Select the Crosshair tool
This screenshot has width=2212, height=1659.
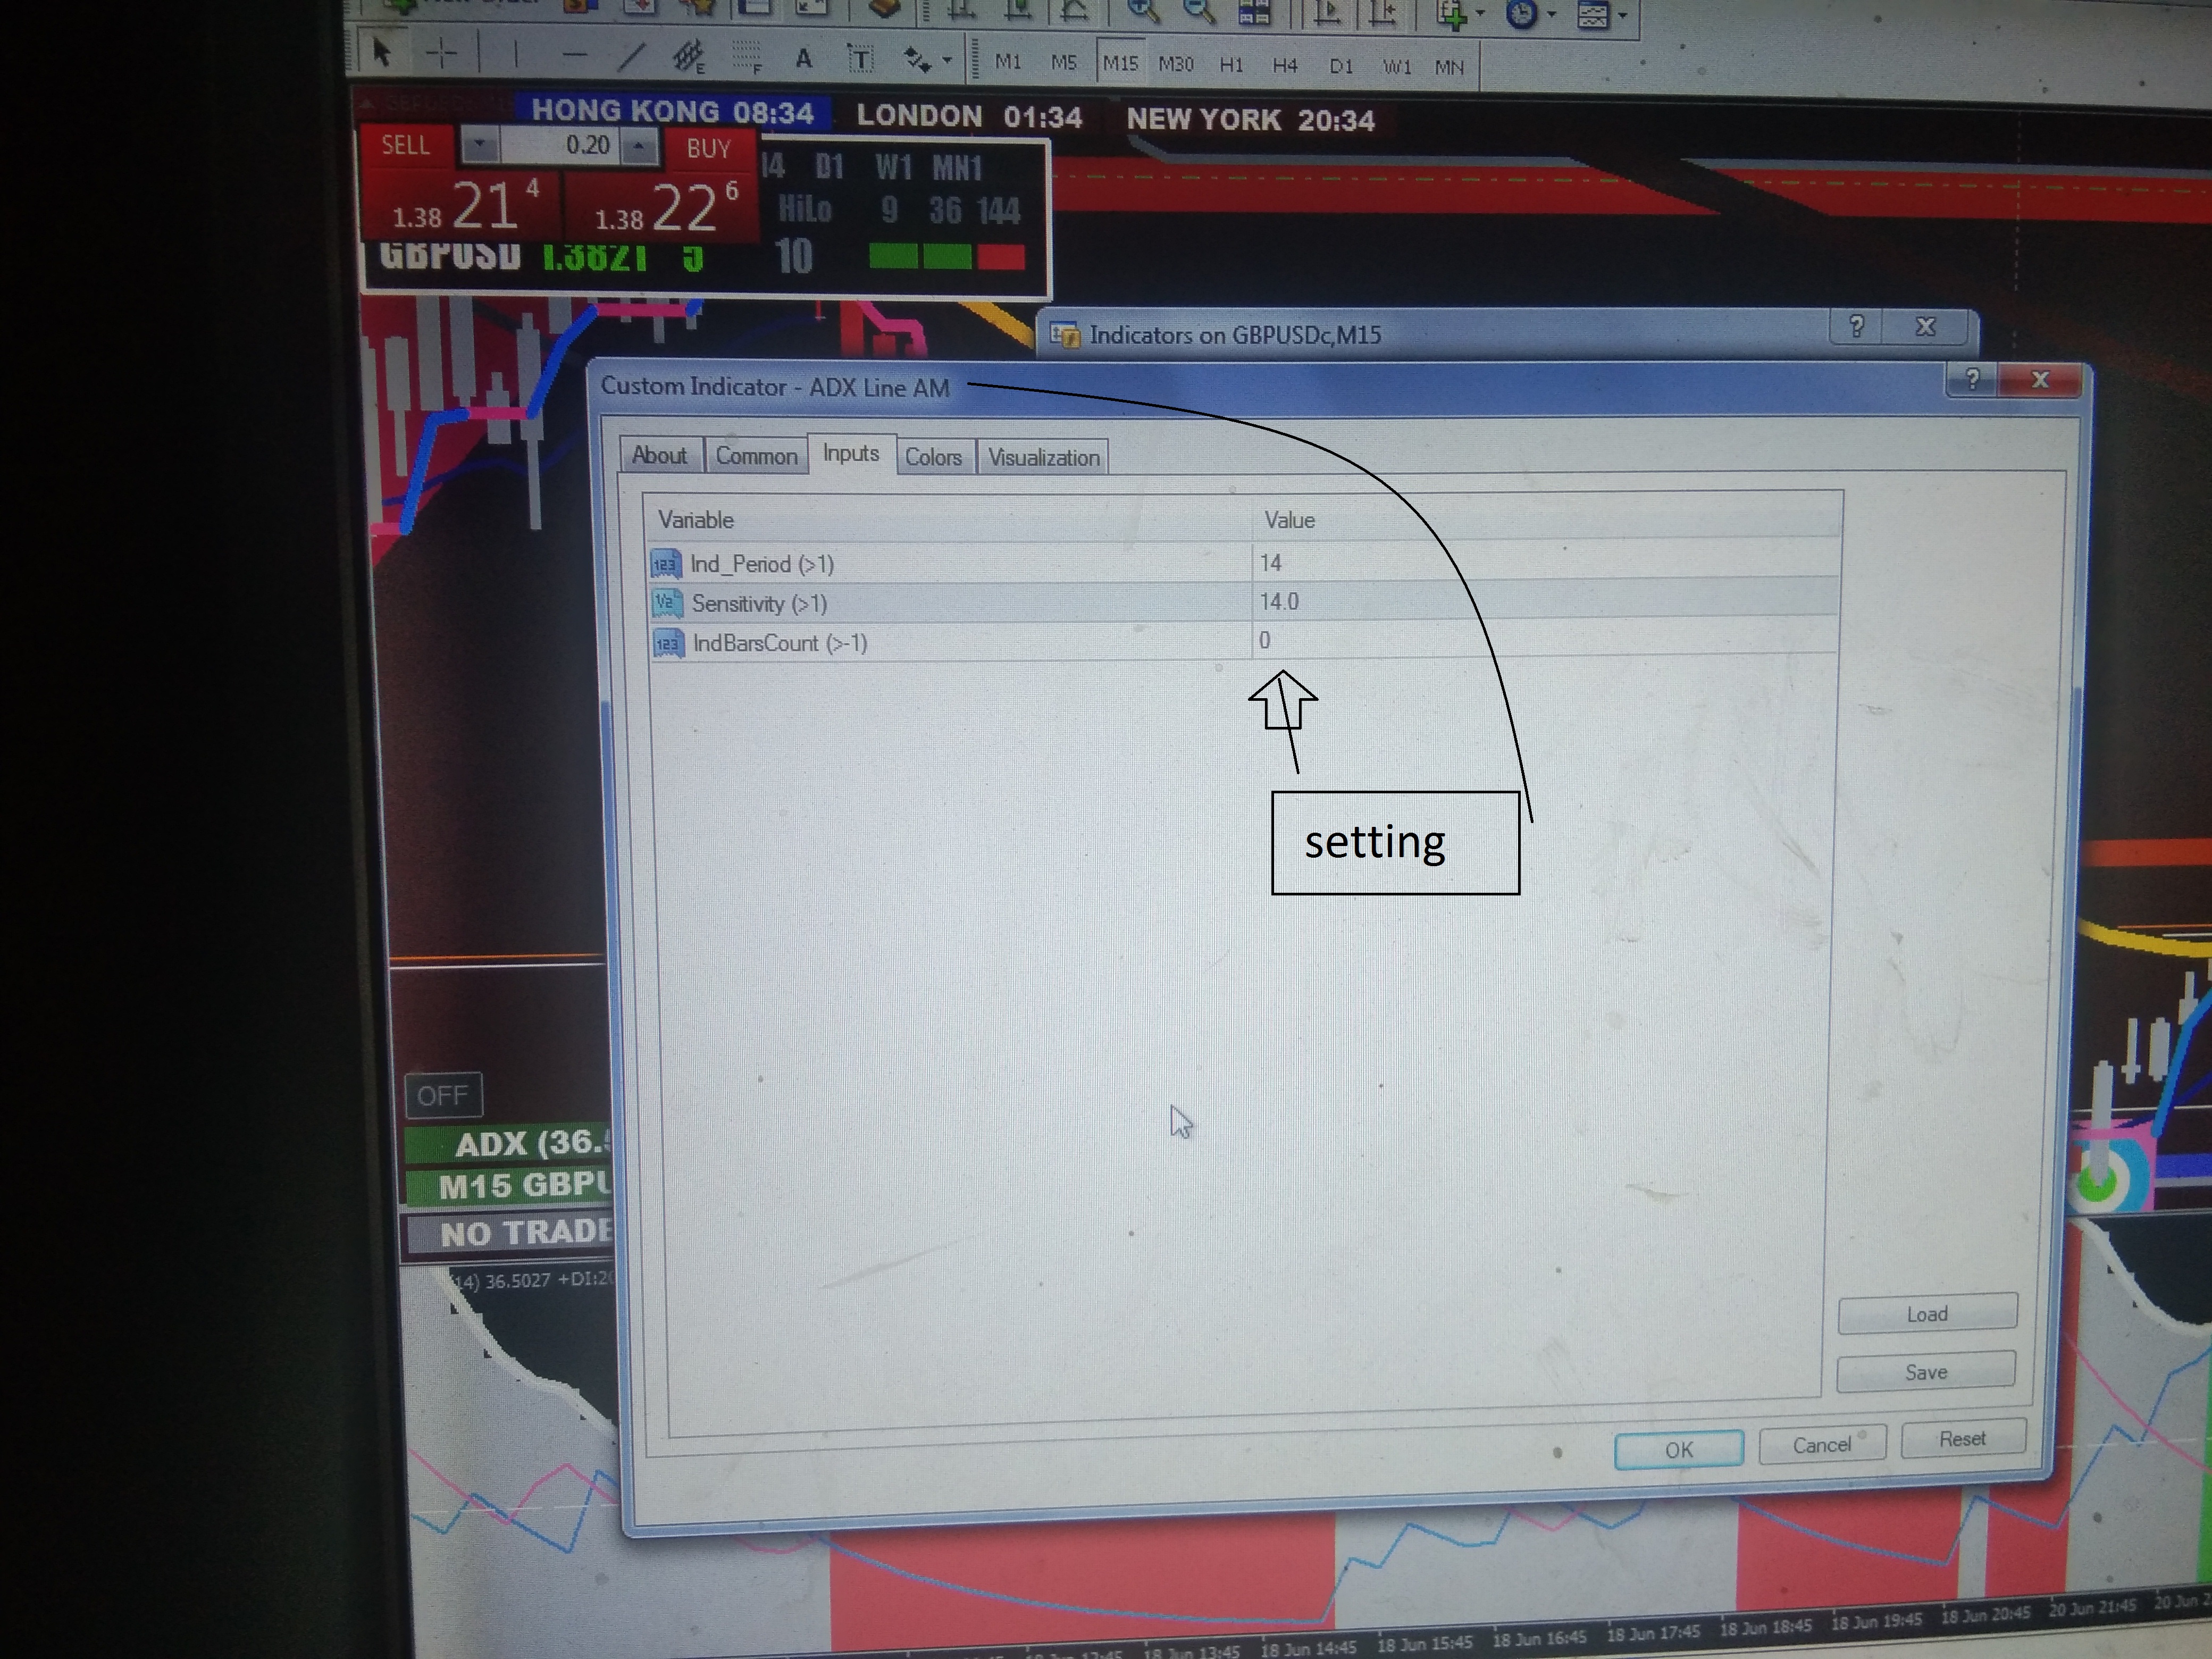coord(441,53)
